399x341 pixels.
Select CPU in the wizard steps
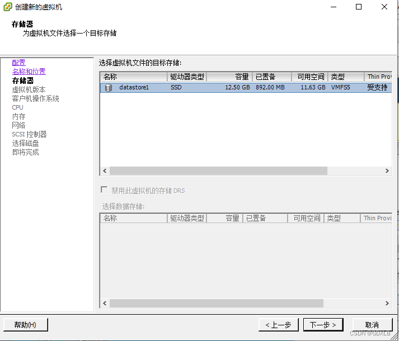coord(17,107)
